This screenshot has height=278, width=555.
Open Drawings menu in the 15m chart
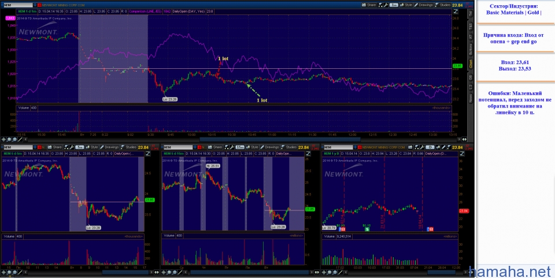pyautogui.click(x=269, y=147)
